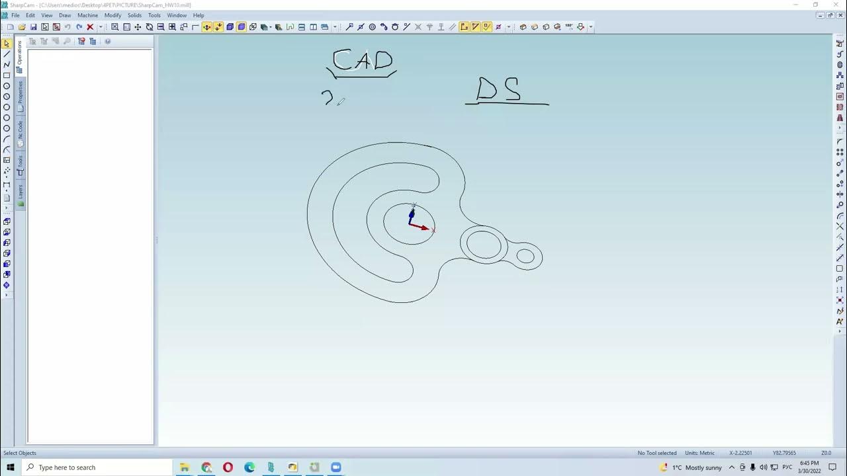
Task: Open the Machine menu
Action: (x=87, y=15)
